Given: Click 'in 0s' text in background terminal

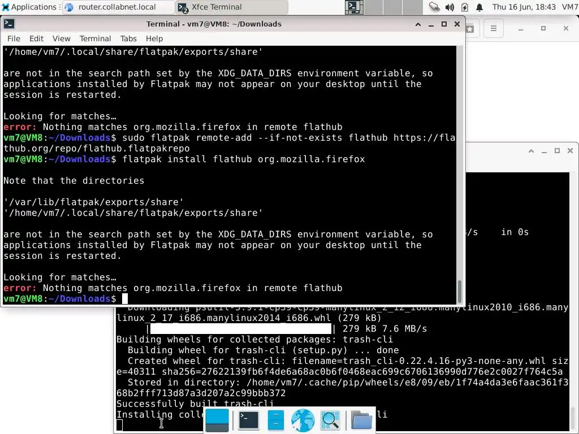Looking at the screenshot, I should click(515, 232).
